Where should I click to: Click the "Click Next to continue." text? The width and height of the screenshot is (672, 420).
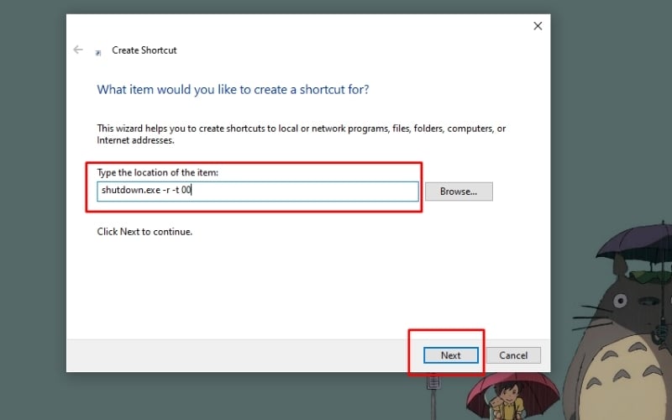[144, 232]
